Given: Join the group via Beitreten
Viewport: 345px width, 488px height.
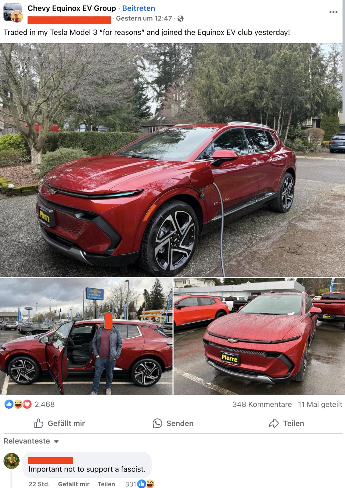Looking at the screenshot, I should click(139, 8).
